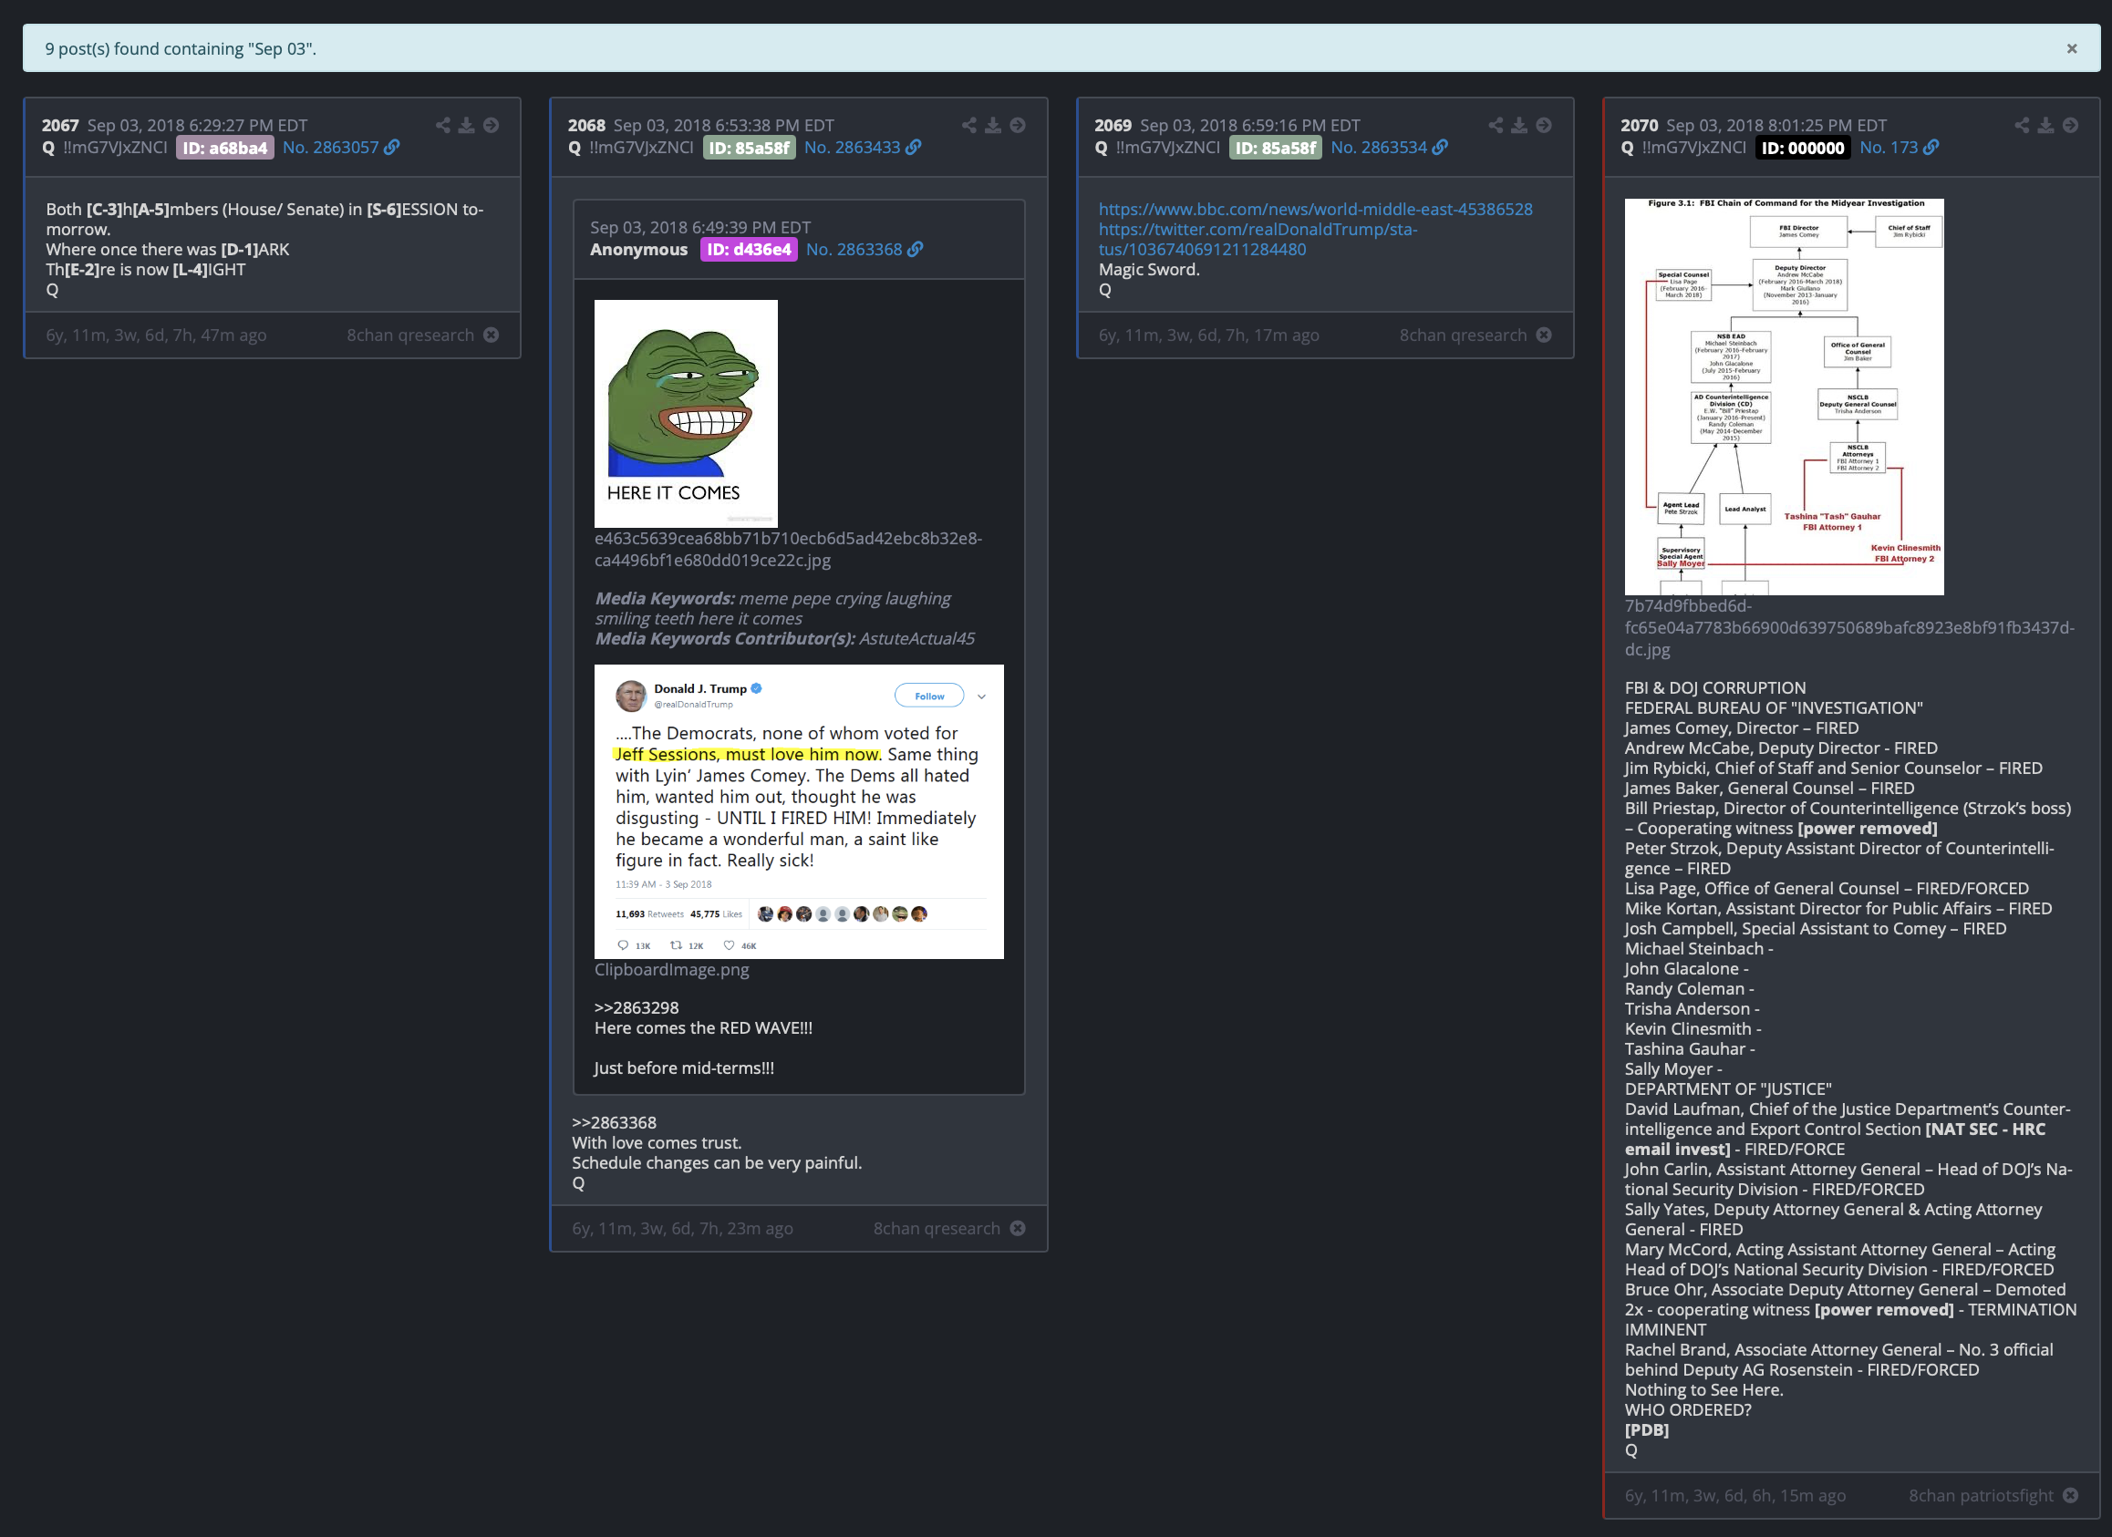This screenshot has height=1537, width=2112.
Task: Open the BBC news middle-east link
Action: click(x=1315, y=210)
